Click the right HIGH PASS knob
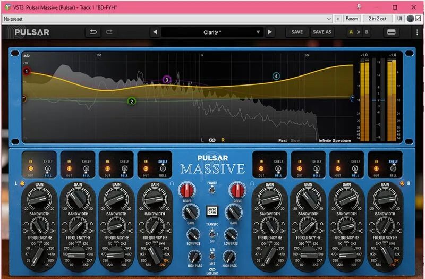 229,257
